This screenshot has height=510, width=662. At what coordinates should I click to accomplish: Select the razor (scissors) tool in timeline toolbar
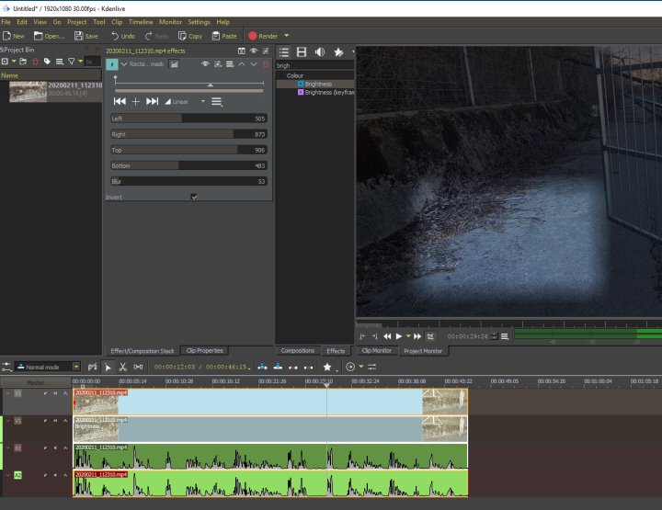point(123,367)
